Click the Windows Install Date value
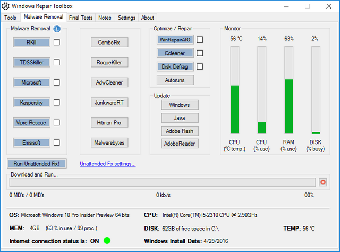This screenshot has height=252, width=340. tap(216, 241)
